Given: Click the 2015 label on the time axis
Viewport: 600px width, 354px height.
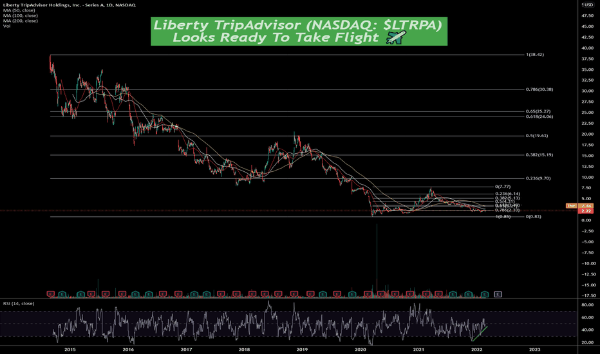Looking at the screenshot, I should tap(70, 349).
